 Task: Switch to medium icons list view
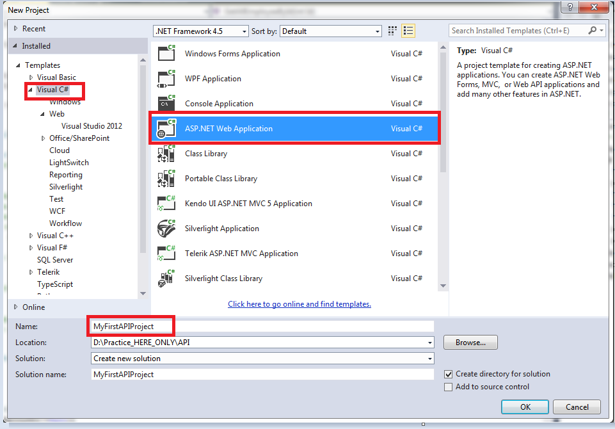[x=408, y=31]
